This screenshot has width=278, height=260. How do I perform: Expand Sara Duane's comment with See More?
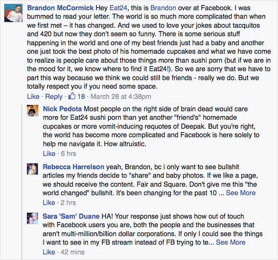(x=231, y=242)
